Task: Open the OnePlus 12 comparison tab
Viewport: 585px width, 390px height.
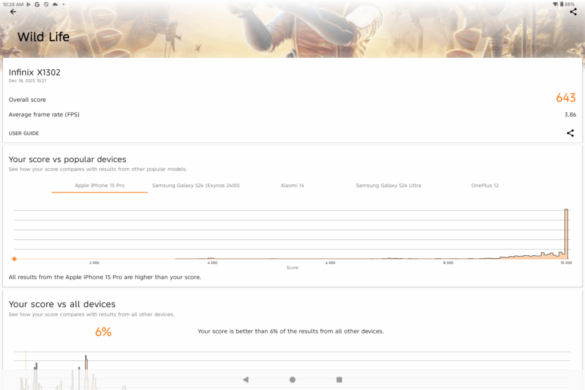Action: (484, 186)
